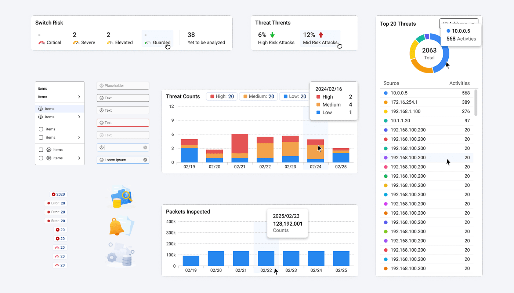
Task: Check chevron items checkbox without gear
Action: coord(41,138)
